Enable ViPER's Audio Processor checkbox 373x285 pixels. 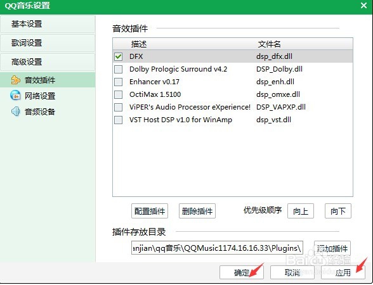click(x=118, y=107)
